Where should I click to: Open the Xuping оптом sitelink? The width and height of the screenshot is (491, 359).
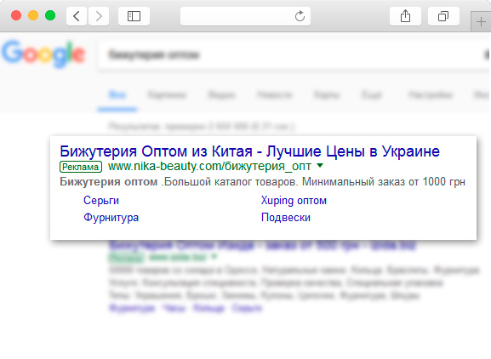click(294, 200)
